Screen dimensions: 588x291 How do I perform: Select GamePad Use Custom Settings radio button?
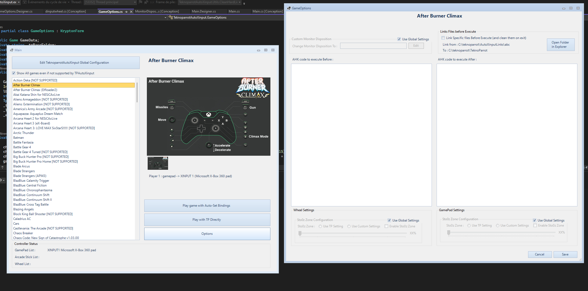click(x=498, y=225)
